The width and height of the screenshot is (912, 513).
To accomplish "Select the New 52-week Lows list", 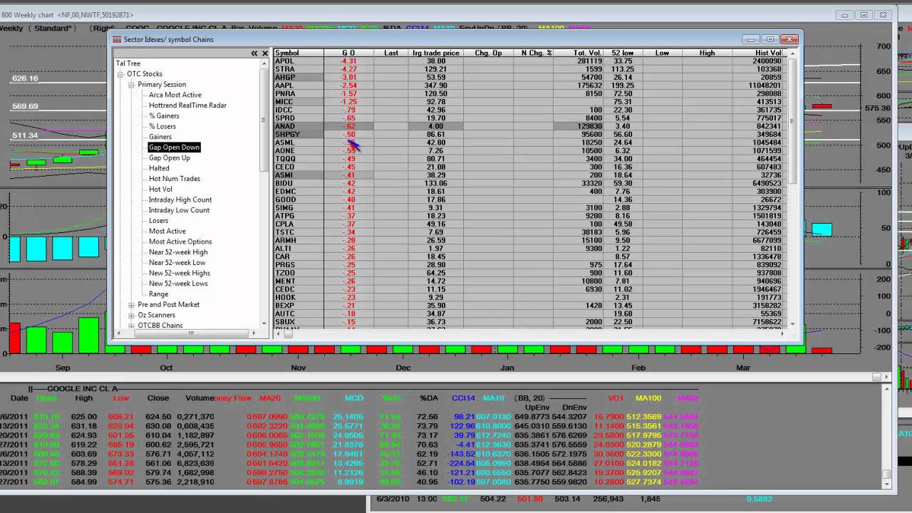I will point(178,284).
